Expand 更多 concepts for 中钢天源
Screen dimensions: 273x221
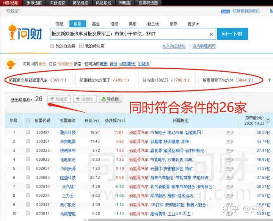click(x=230, y=169)
